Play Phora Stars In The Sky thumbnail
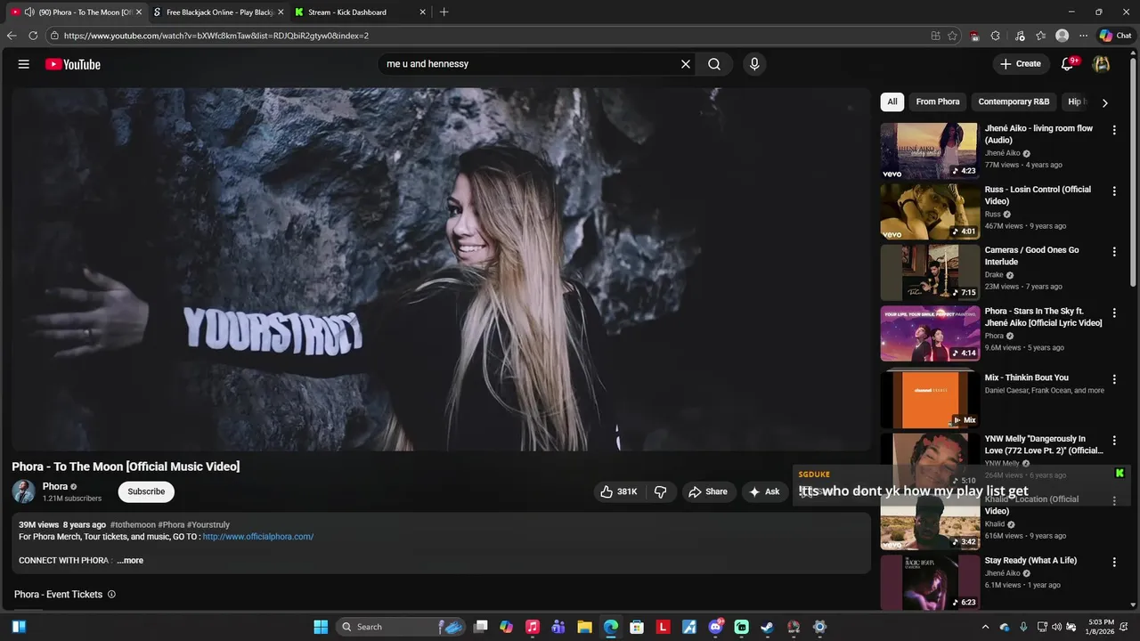 (x=930, y=334)
